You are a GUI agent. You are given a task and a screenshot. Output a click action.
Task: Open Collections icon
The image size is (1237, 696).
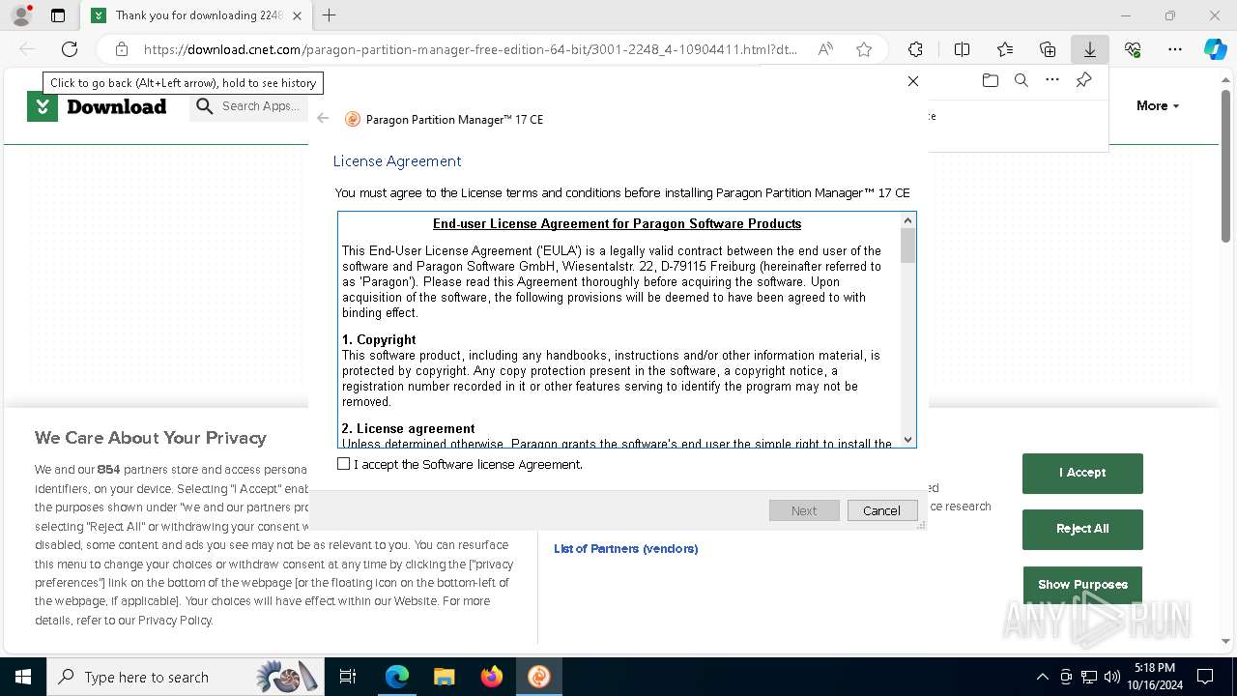(x=1048, y=49)
